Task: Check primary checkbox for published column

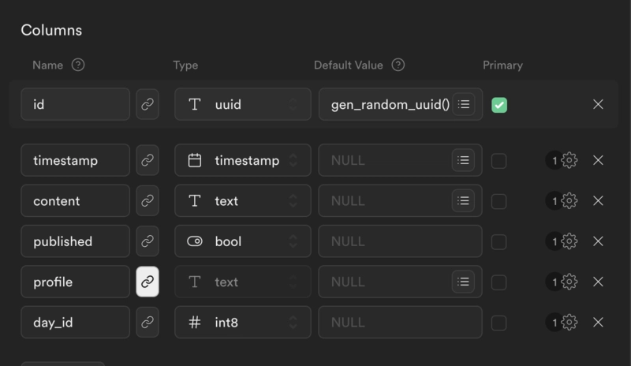Action: [499, 242]
